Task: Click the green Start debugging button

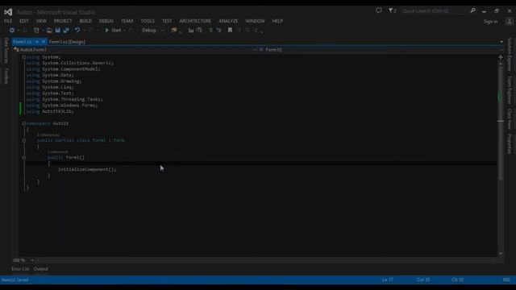Action: point(113,31)
